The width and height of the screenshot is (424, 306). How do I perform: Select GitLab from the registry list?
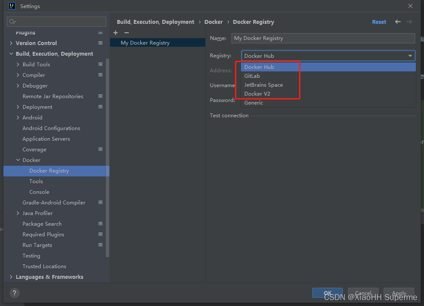[x=252, y=76]
